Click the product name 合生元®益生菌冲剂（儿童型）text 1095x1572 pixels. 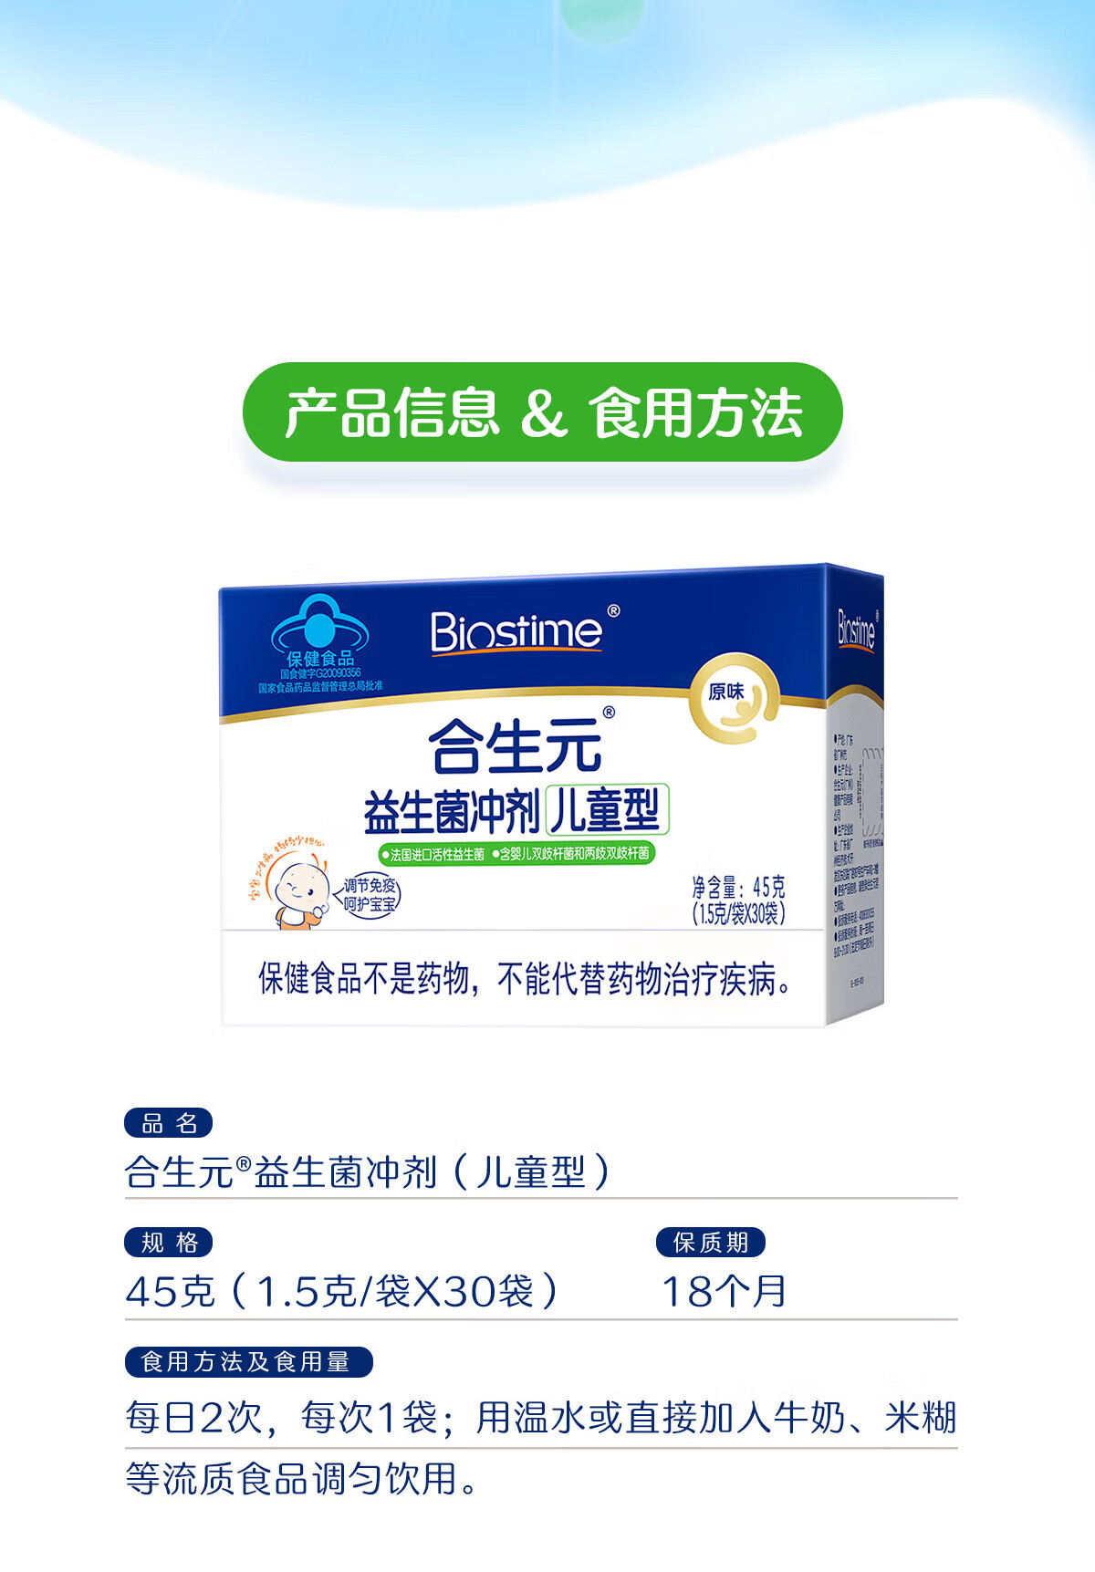[369, 1172]
